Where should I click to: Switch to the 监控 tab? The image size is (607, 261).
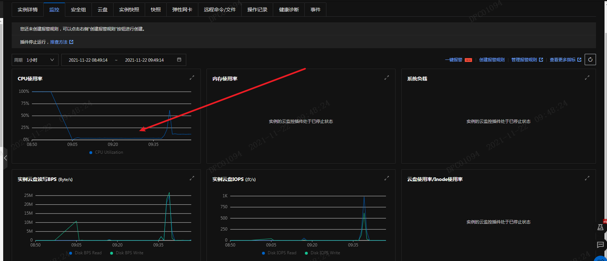(54, 10)
